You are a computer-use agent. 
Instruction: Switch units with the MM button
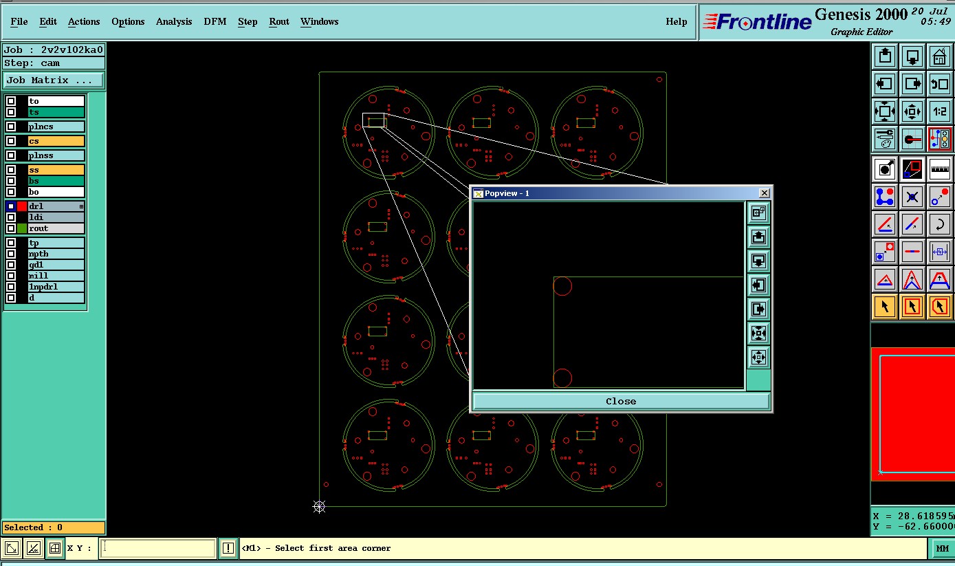941,548
